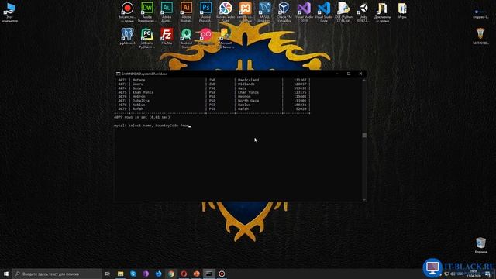The width and height of the screenshot is (496, 279).
Task: Click the city name "Mutare"
Action: 139,80
